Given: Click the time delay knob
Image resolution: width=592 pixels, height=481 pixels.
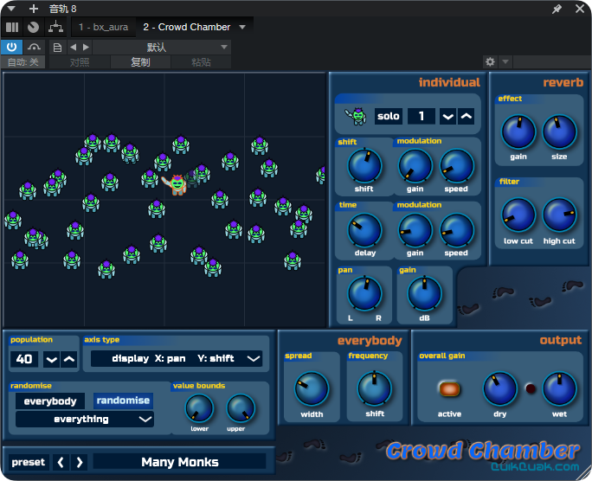Looking at the screenshot, I should click(x=364, y=230).
